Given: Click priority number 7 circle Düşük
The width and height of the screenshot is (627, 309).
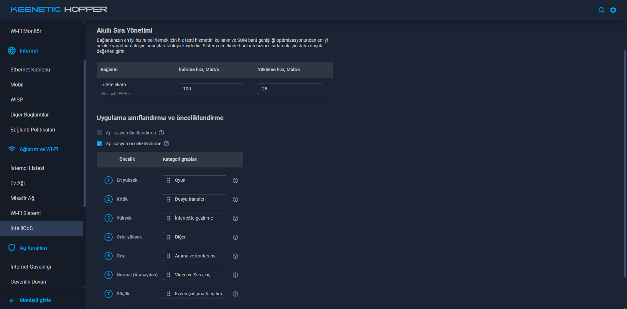Looking at the screenshot, I should [108, 294].
